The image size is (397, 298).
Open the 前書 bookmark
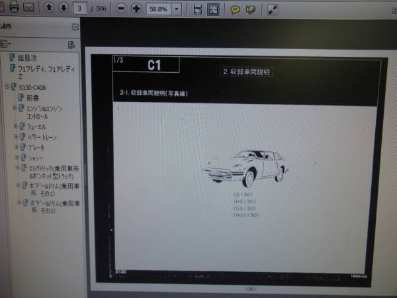[32, 98]
